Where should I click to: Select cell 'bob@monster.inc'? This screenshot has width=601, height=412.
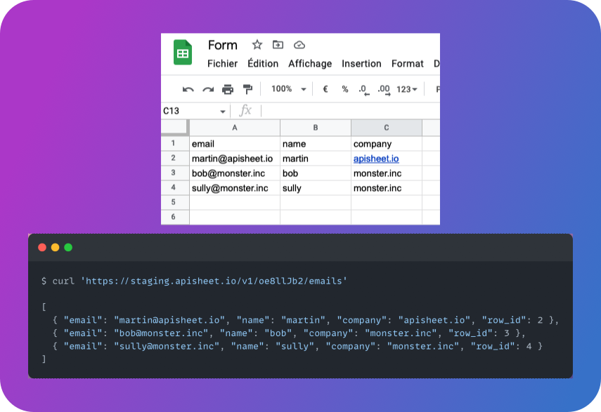[235, 173]
